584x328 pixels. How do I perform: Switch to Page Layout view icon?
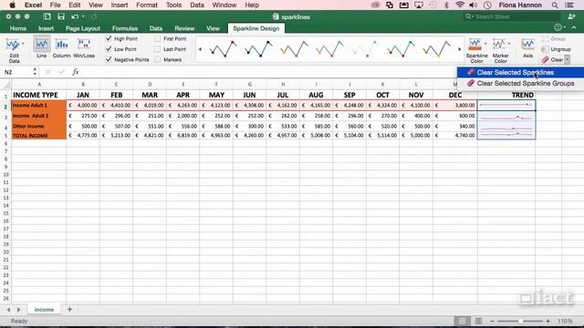click(478, 321)
